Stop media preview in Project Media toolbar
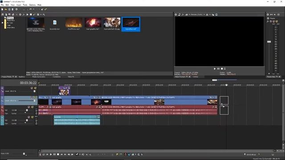The width and height of the screenshot is (285, 160). pos(31,15)
